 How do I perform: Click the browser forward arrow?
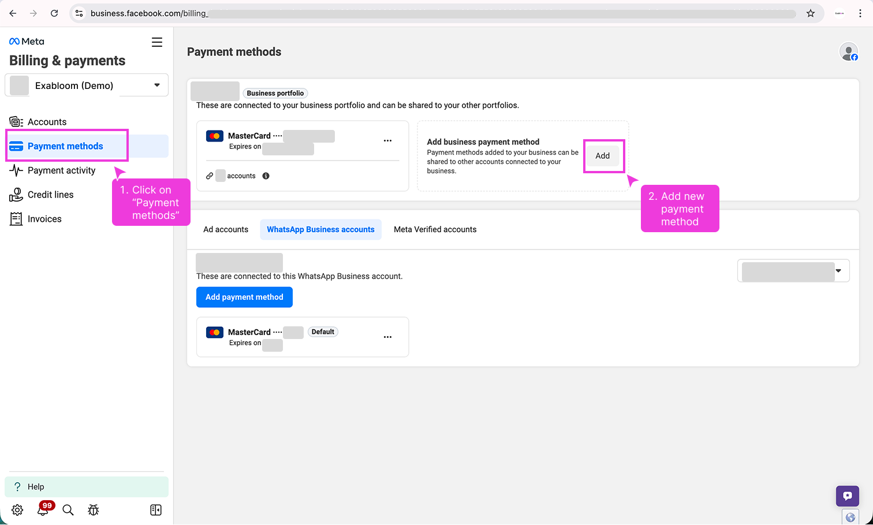click(x=33, y=13)
